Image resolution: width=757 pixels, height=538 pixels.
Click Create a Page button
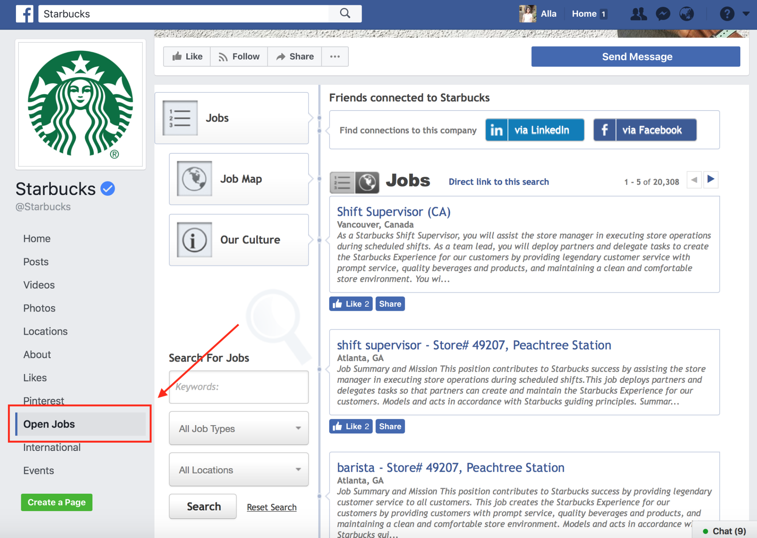(x=57, y=502)
